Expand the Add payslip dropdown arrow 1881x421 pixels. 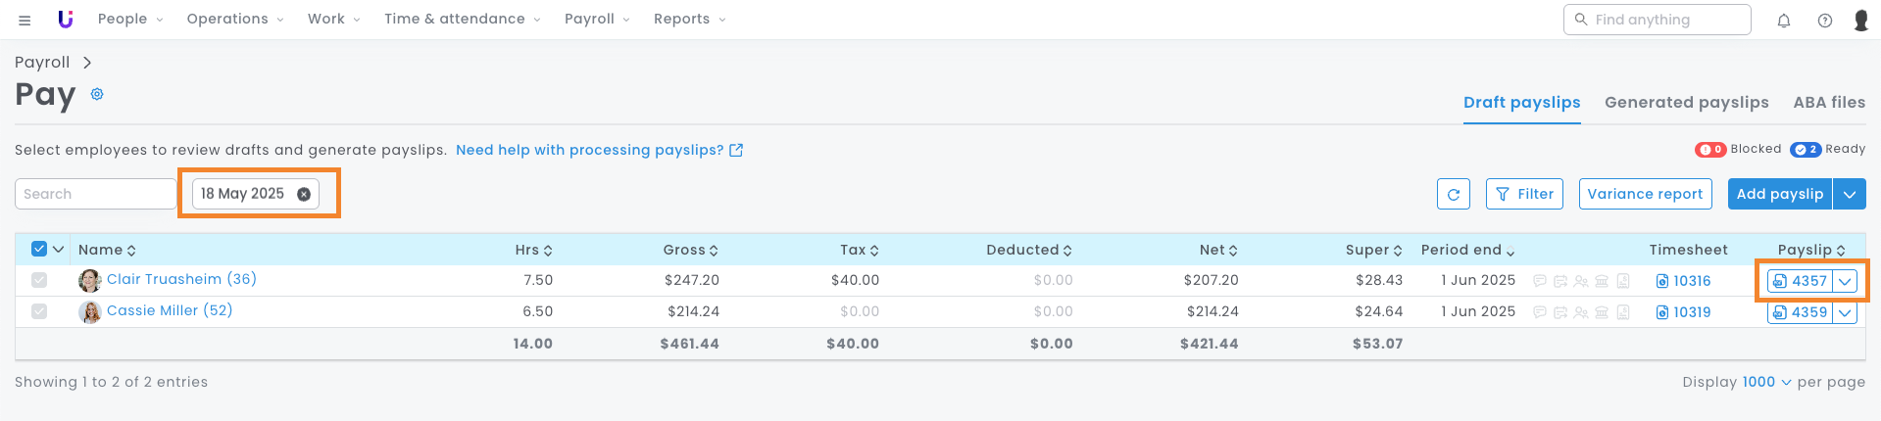click(1849, 194)
